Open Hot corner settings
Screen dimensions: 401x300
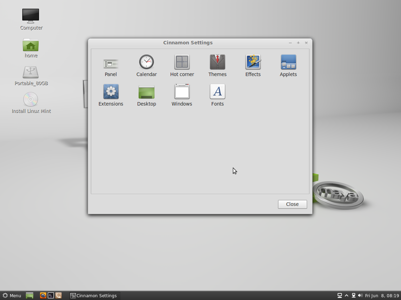[182, 66]
